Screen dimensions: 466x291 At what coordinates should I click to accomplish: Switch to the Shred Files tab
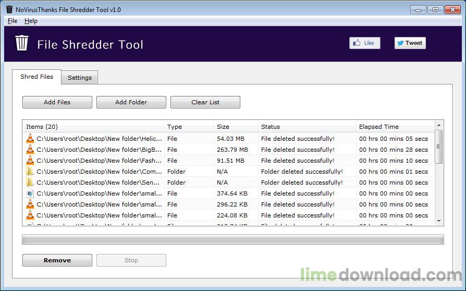(x=37, y=77)
